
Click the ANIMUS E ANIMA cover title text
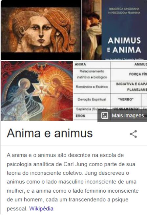124,45
